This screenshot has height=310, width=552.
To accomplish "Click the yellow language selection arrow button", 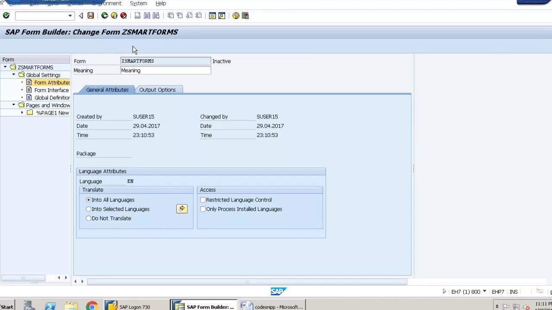I will coord(182,209).
